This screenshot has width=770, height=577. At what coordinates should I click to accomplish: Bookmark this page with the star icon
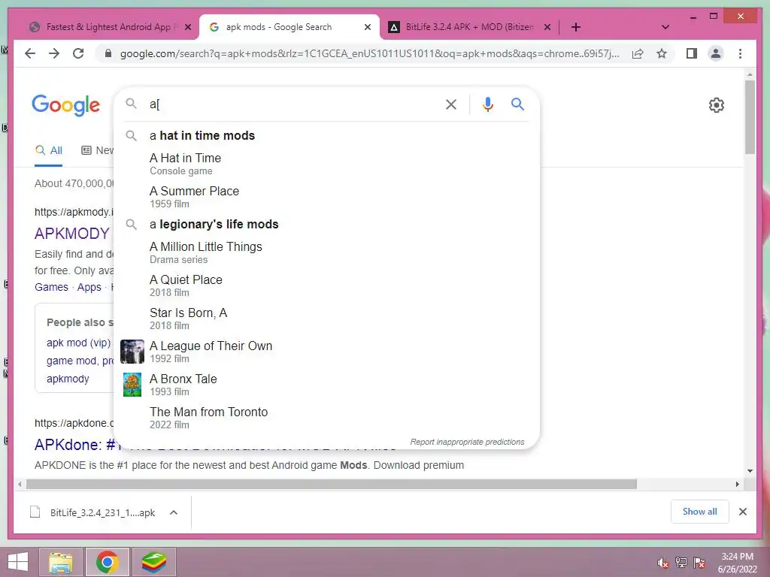pyautogui.click(x=662, y=53)
